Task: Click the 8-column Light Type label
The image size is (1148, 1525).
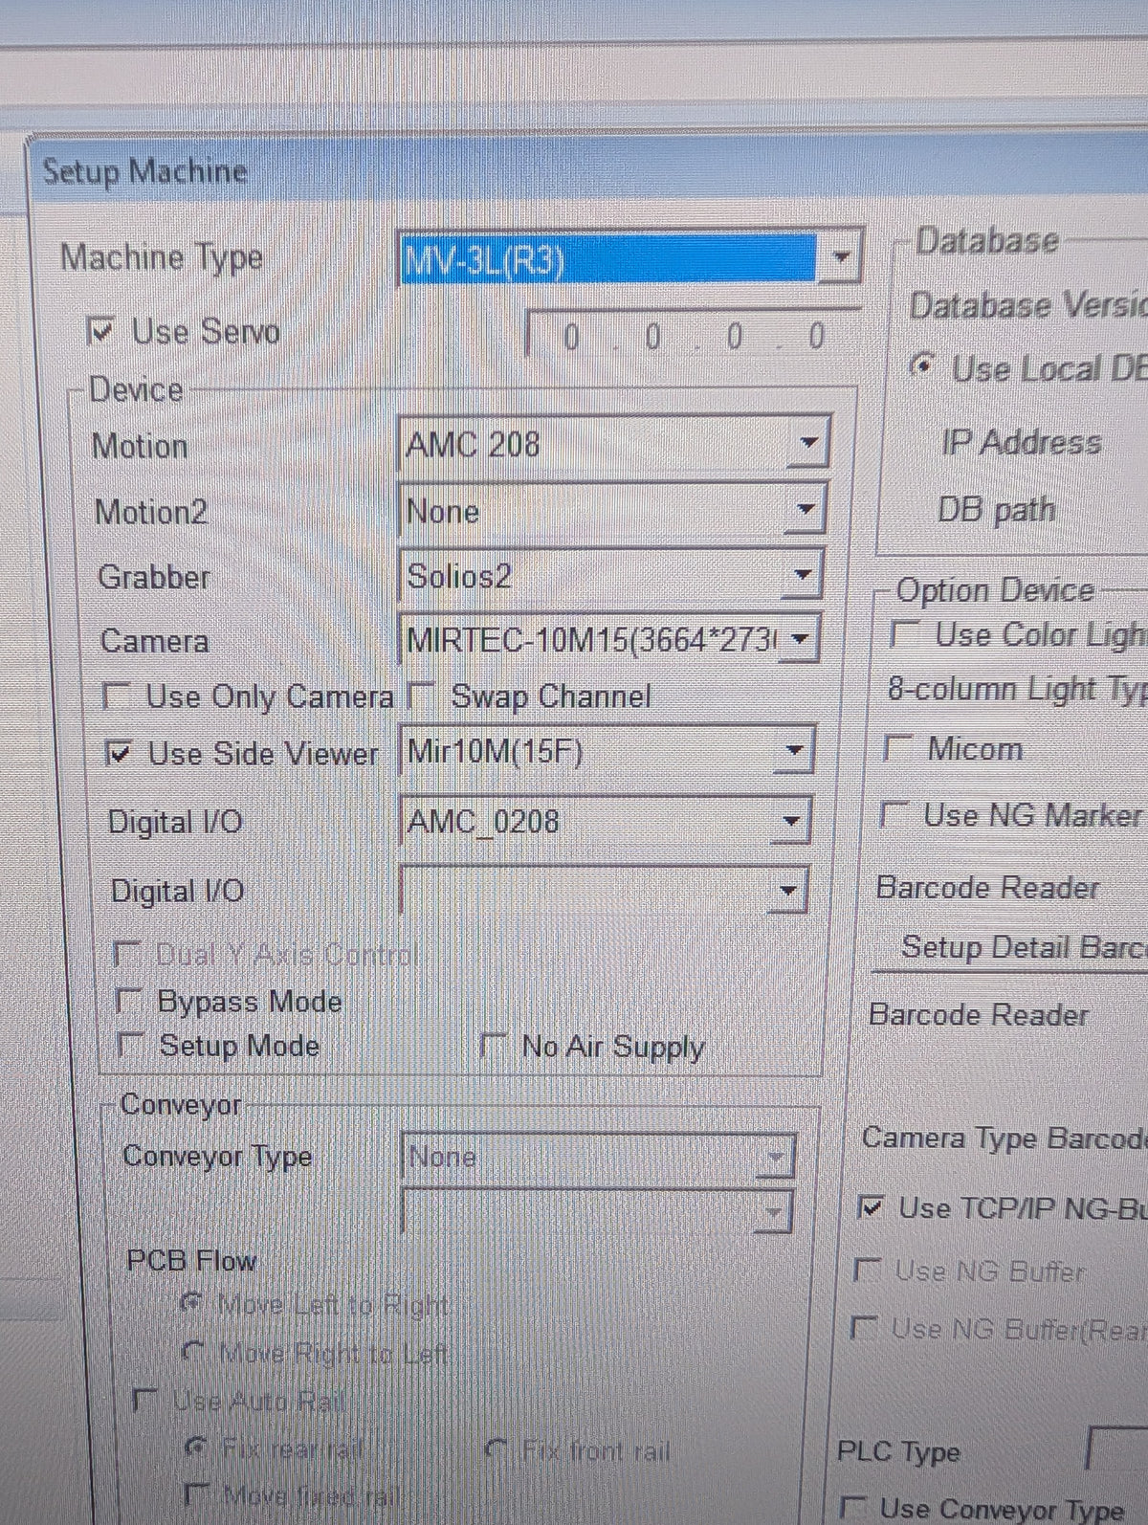Action: tap(1017, 688)
